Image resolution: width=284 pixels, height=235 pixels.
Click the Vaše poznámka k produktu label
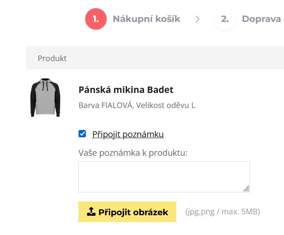[x=133, y=153]
